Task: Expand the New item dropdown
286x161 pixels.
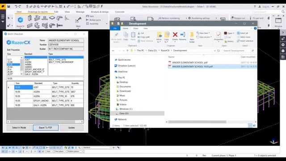Action: [x=203, y=33]
